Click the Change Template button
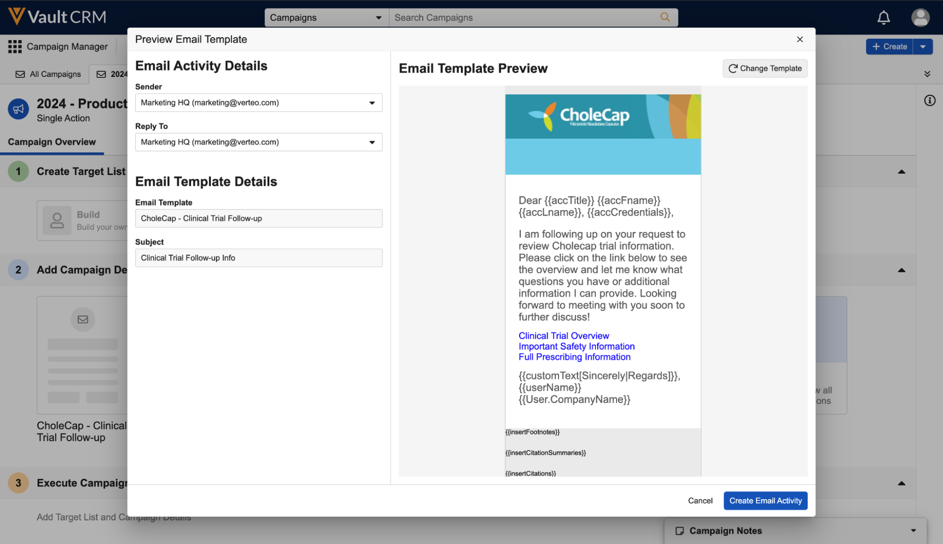Image resolution: width=943 pixels, height=544 pixels. click(x=765, y=68)
